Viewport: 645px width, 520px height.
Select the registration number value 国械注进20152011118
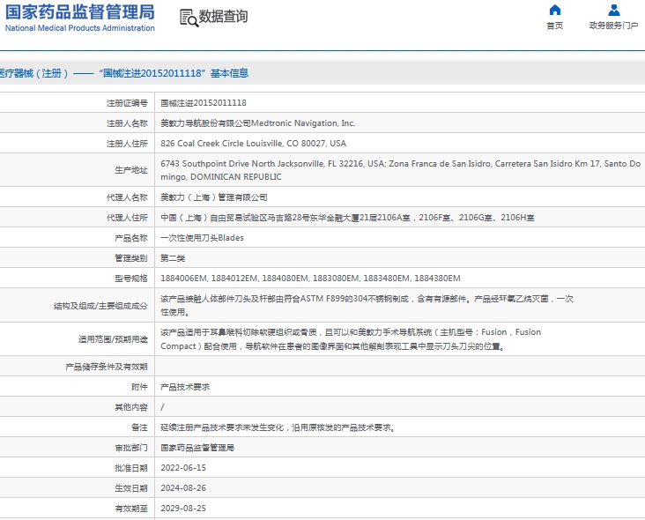204,103
